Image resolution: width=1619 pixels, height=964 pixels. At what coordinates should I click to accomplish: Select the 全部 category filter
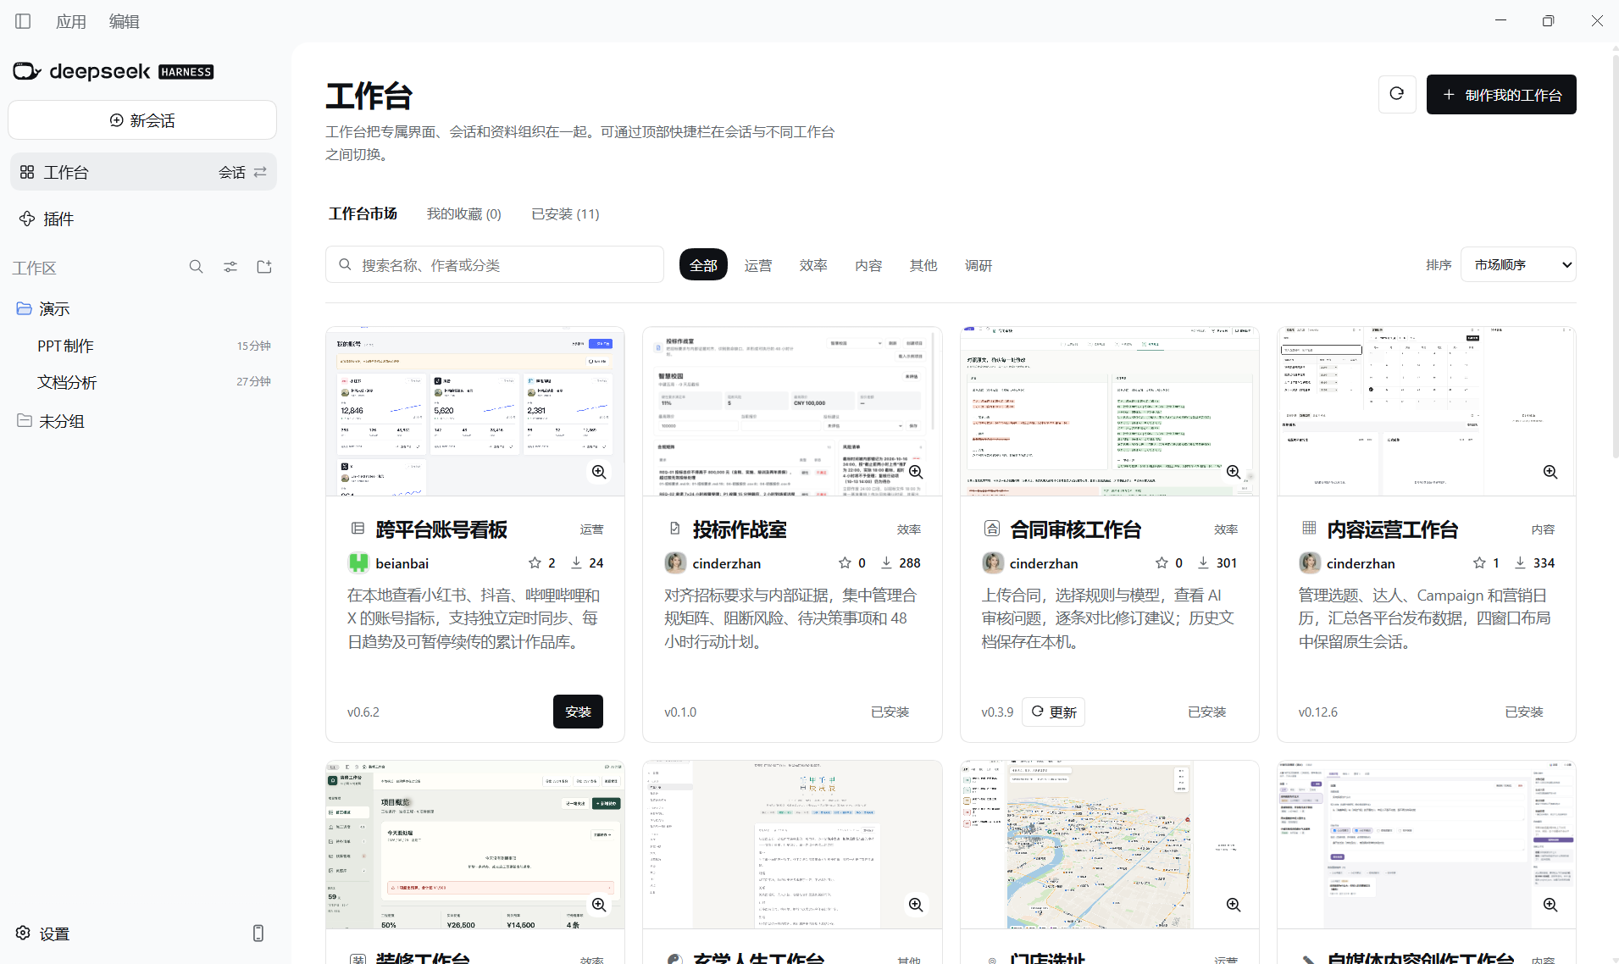[703, 265]
